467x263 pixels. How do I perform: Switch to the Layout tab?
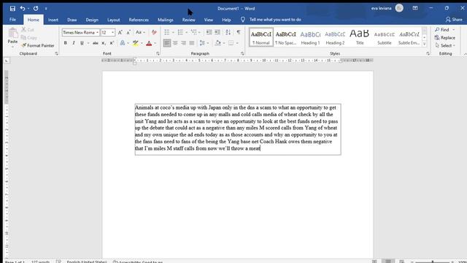[x=114, y=20]
